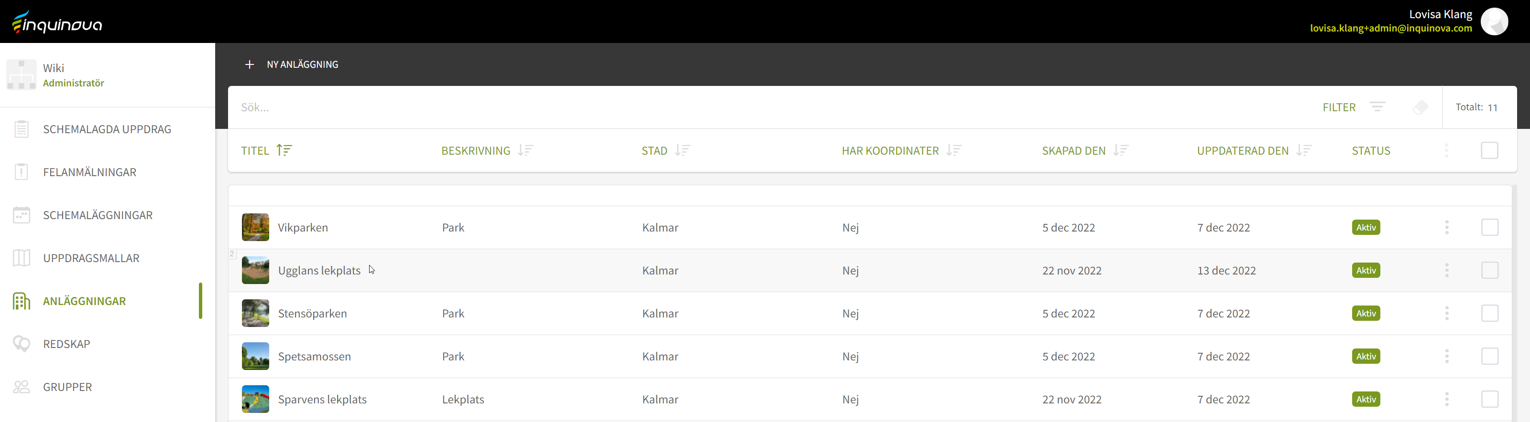The height and width of the screenshot is (422, 1530).
Task: Sort by Titel column arrow icon
Action: (284, 150)
